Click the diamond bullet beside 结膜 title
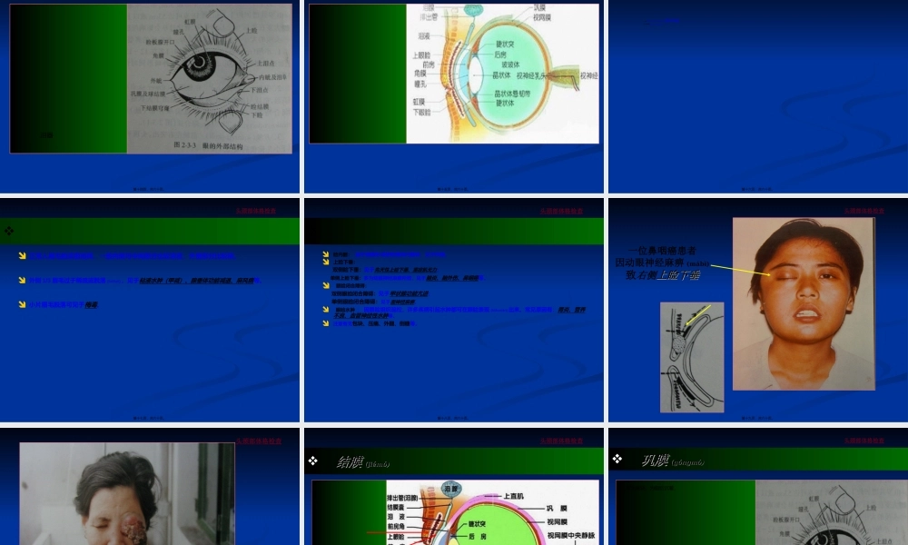This screenshot has height=545, width=908. pyautogui.click(x=313, y=461)
